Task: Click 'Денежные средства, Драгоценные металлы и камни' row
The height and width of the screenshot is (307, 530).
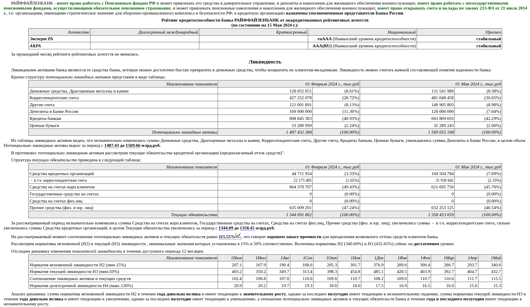Action: [x=265, y=91]
